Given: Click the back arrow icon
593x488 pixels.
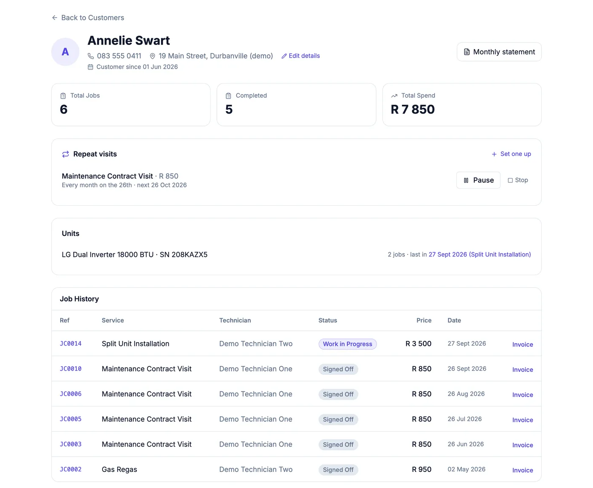Looking at the screenshot, I should click(55, 18).
